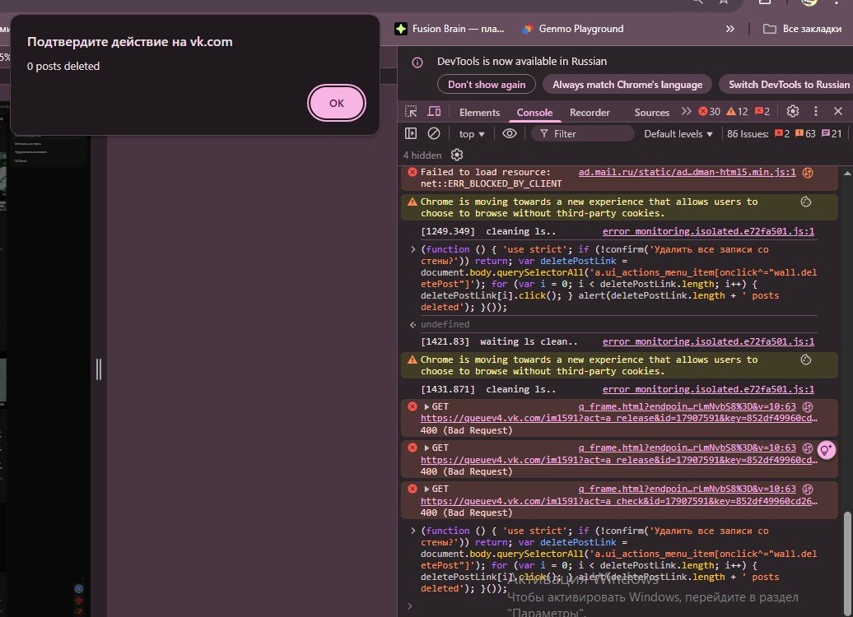The image size is (853, 617).
Task: Click the Don't show again button
Action: (487, 84)
